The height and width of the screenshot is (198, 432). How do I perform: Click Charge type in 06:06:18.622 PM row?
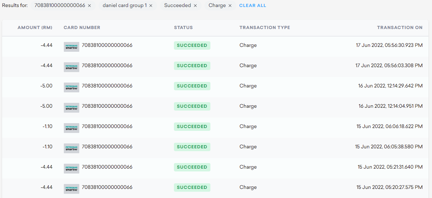[x=248, y=127]
